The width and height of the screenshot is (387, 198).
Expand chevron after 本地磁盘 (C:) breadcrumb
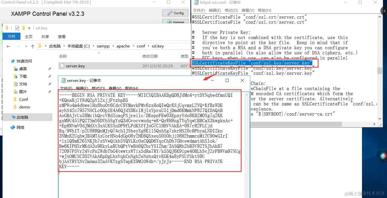point(93,46)
